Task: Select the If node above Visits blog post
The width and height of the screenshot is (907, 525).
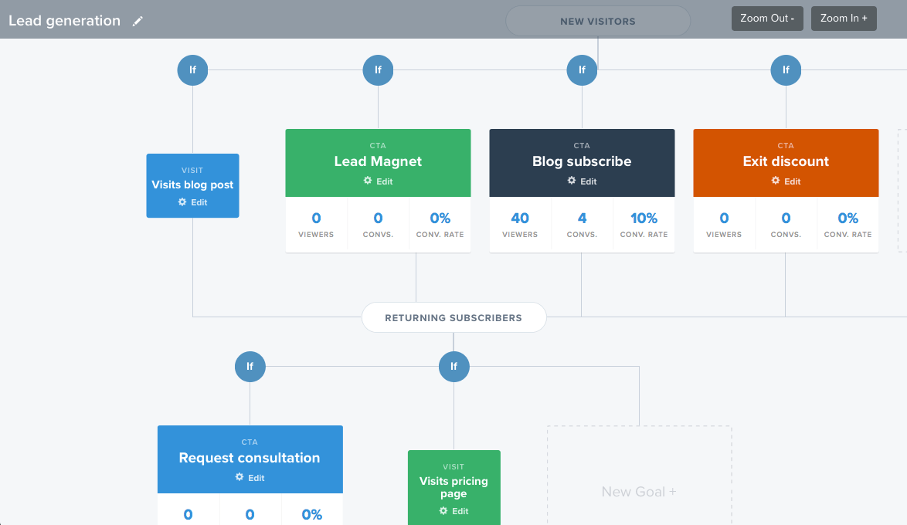Action: pyautogui.click(x=192, y=70)
